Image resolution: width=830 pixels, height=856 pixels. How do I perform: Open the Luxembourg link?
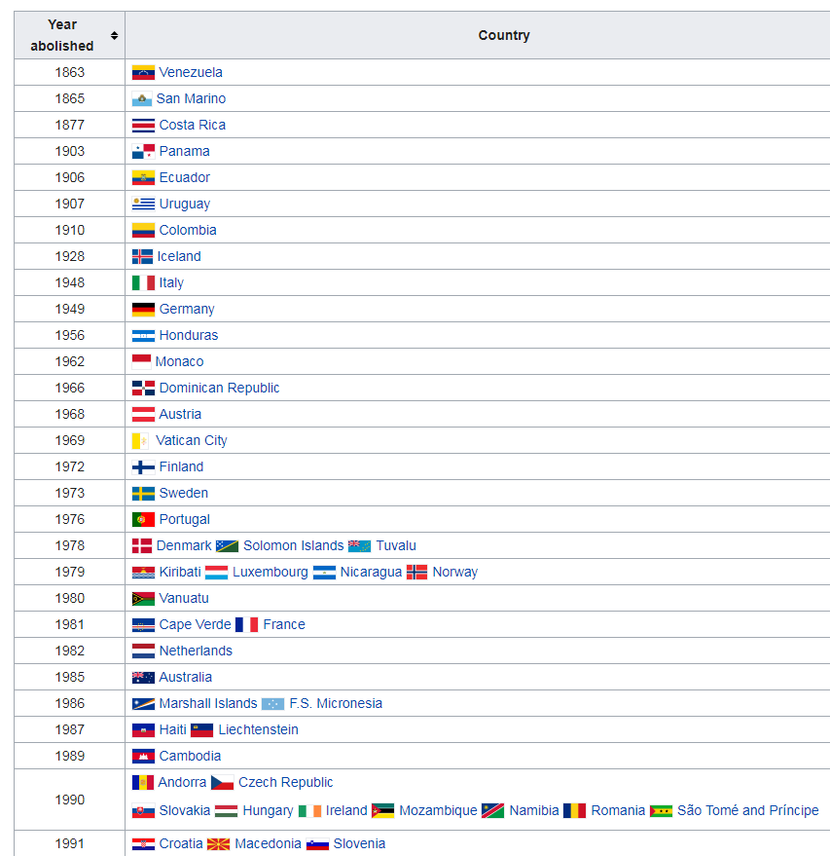(271, 572)
